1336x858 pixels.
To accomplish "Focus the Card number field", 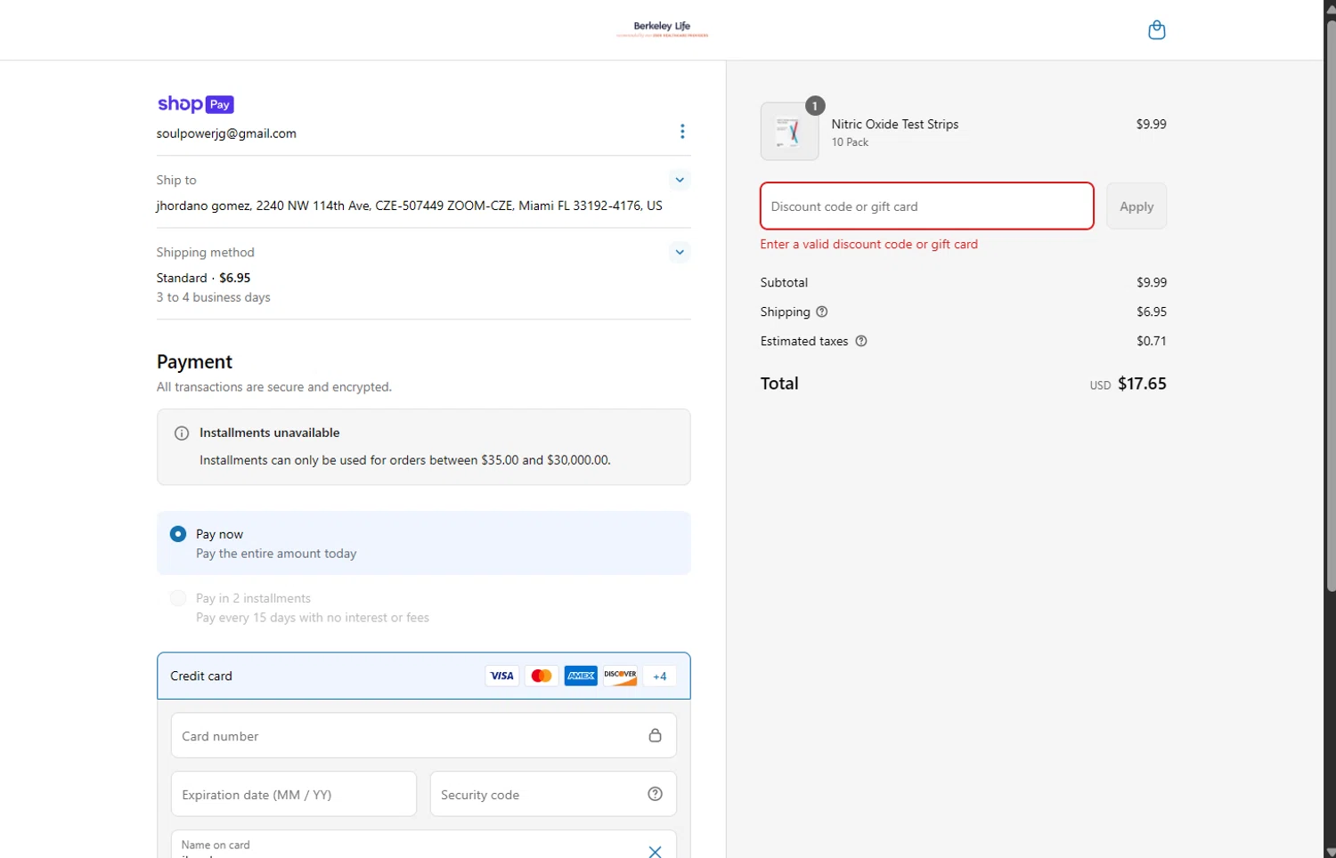I will 410,736.
